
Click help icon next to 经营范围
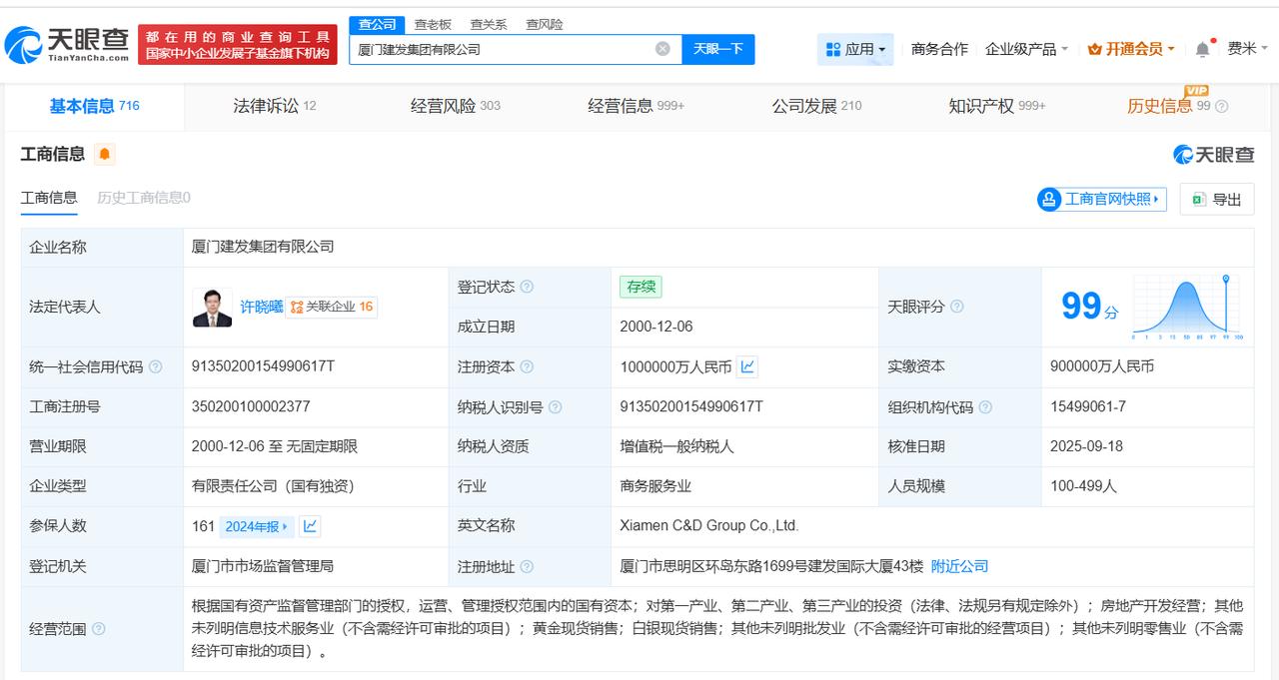coord(99,629)
